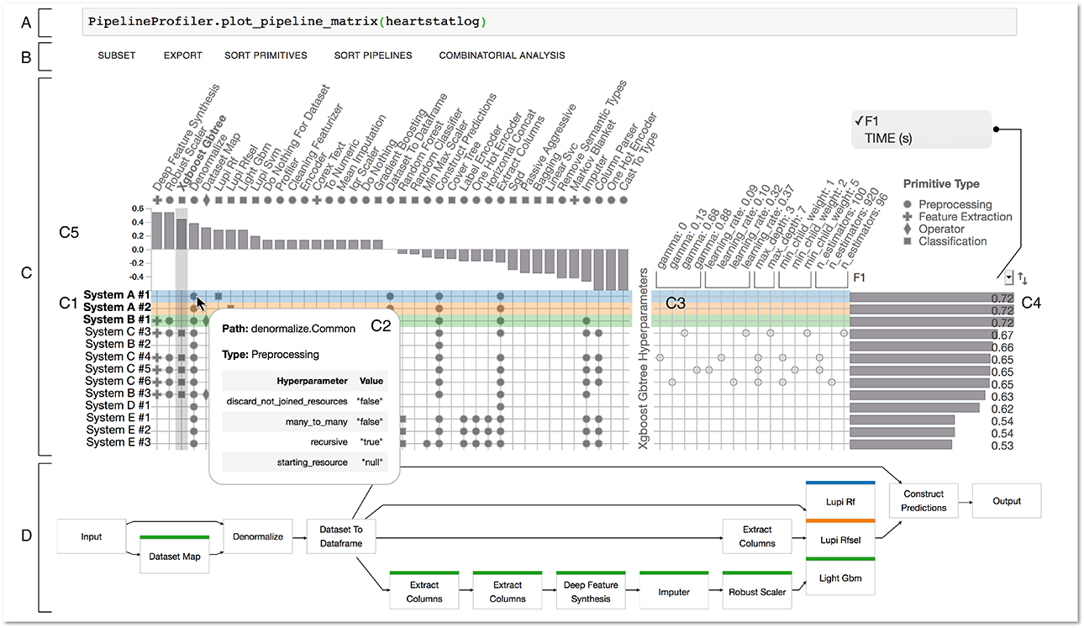Click the square icon above the Xgboost Gbtree column
1084x628 pixels.
[182, 199]
